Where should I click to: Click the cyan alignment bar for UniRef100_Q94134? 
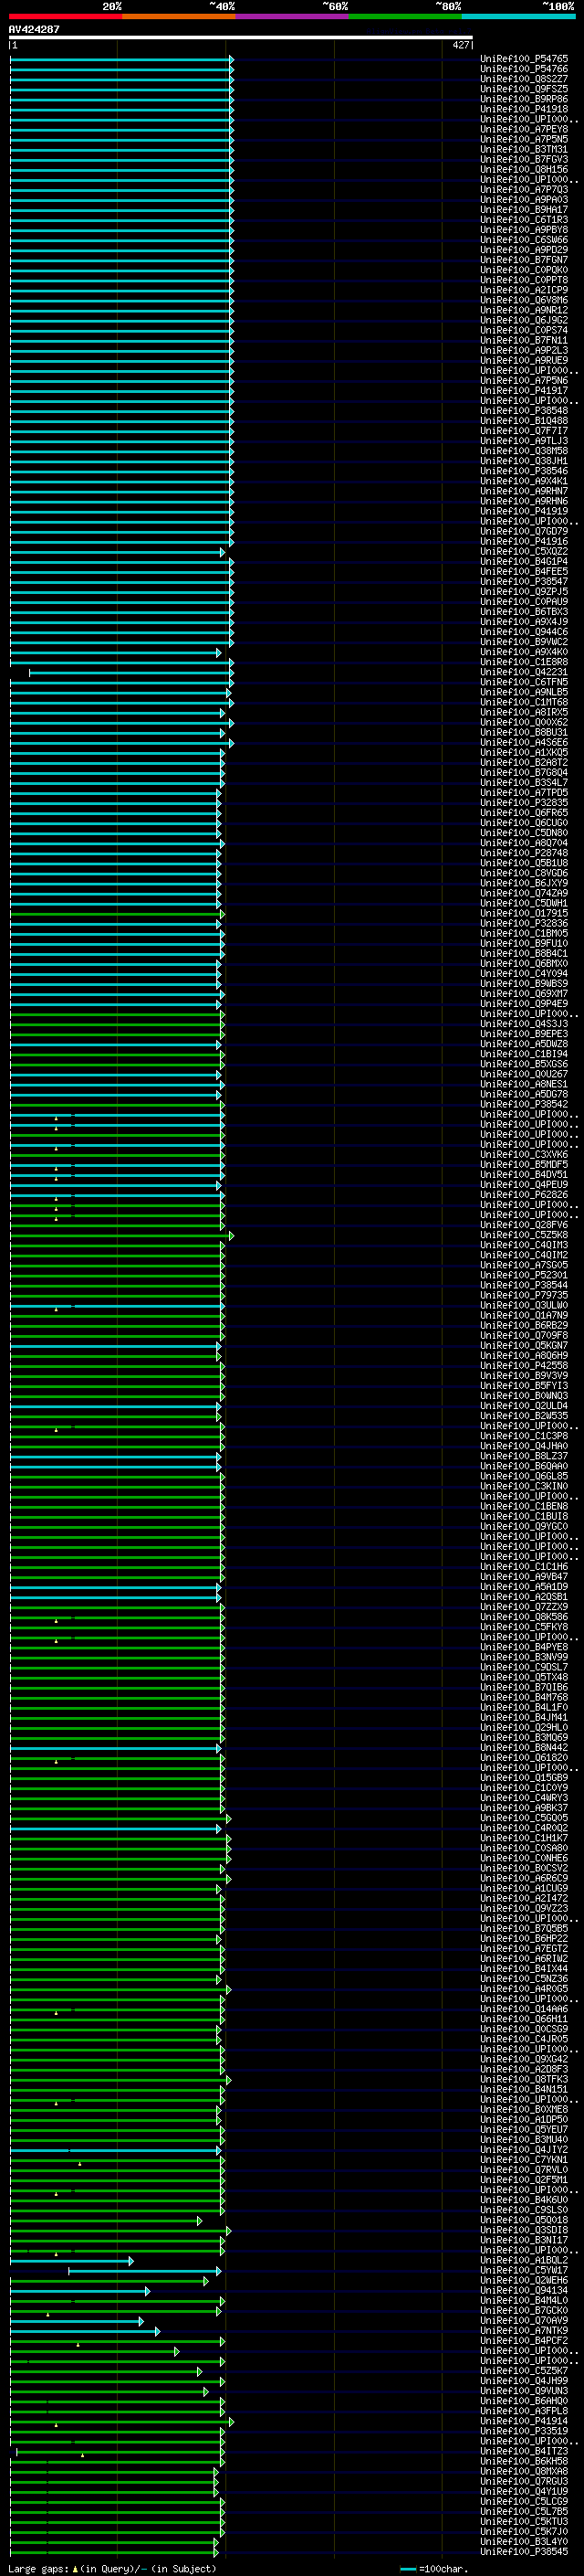(x=80, y=2290)
